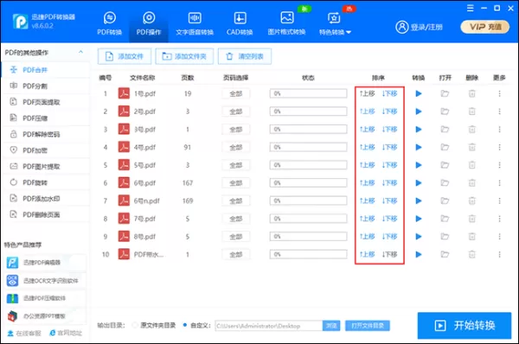Choose PDF分割 in the sidebar
Image resolution: width=519 pixels, height=344 pixels.
tap(35, 86)
